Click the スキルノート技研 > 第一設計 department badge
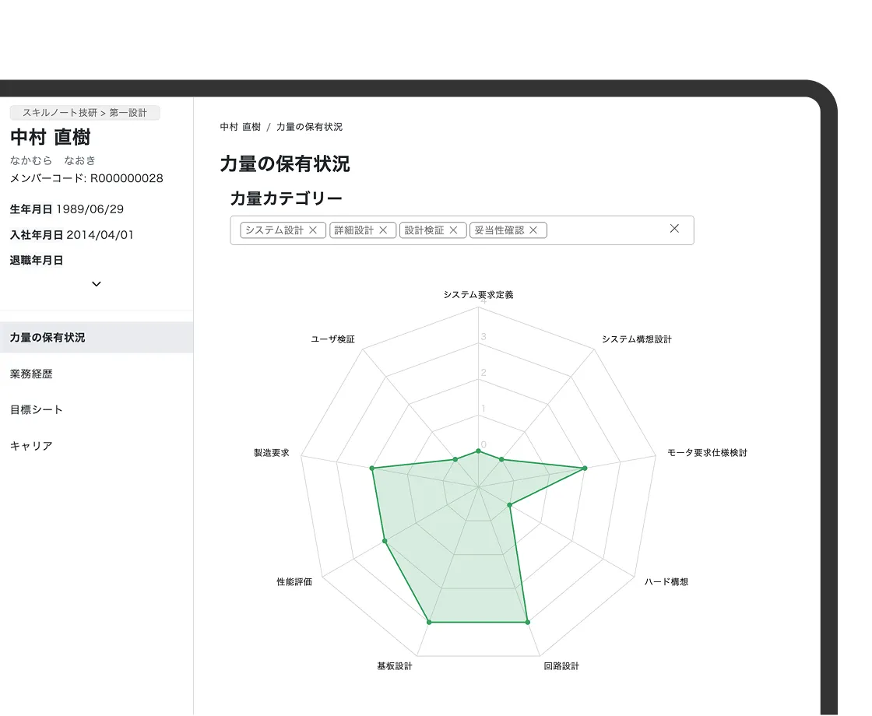872x716 pixels. pyautogui.click(x=85, y=113)
